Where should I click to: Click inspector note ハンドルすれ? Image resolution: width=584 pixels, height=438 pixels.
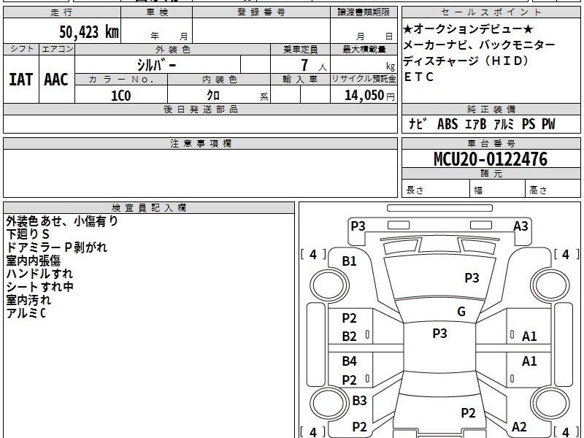(x=39, y=274)
